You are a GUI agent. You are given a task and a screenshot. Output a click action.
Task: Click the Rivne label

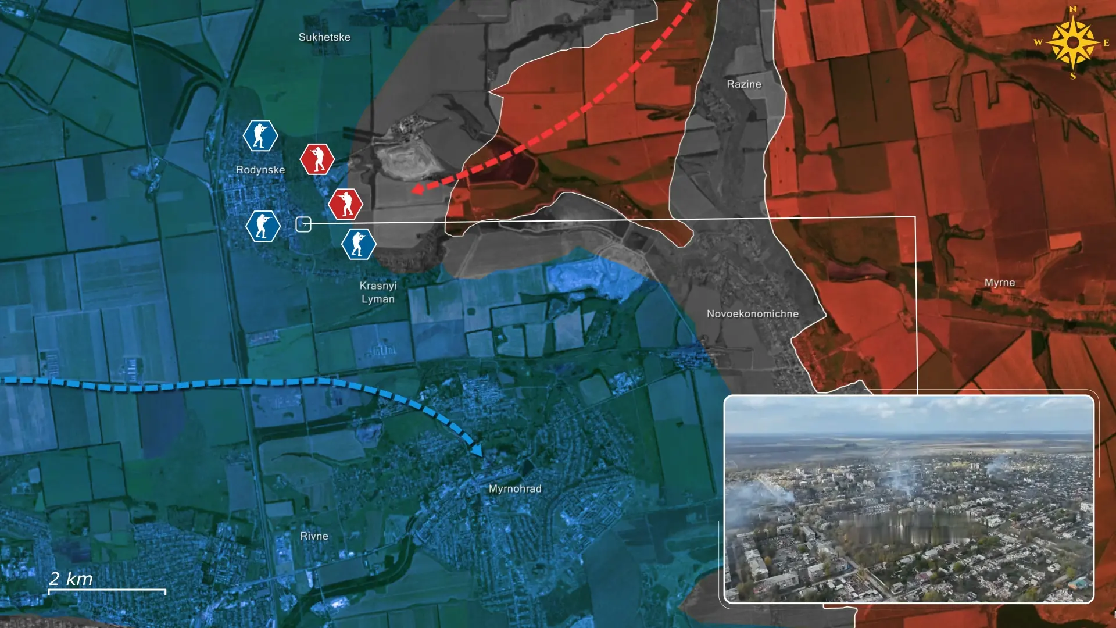[314, 536]
